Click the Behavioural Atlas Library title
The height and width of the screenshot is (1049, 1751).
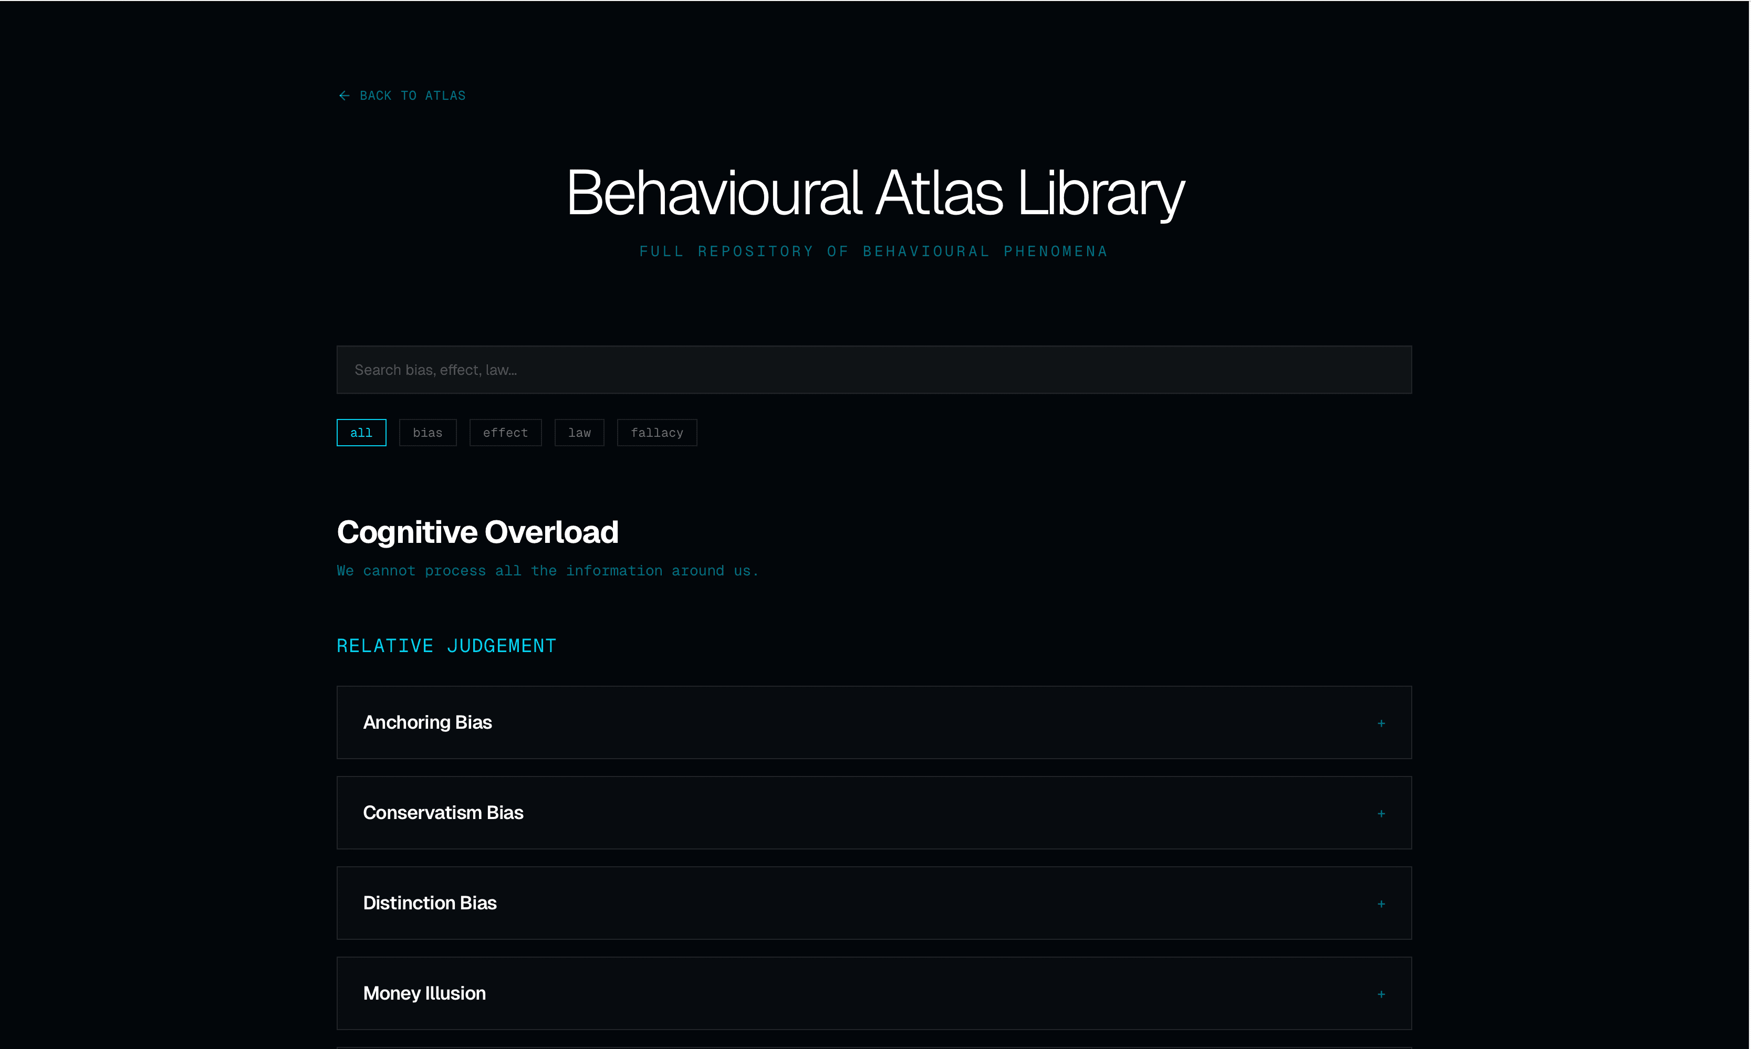(874, 192)
